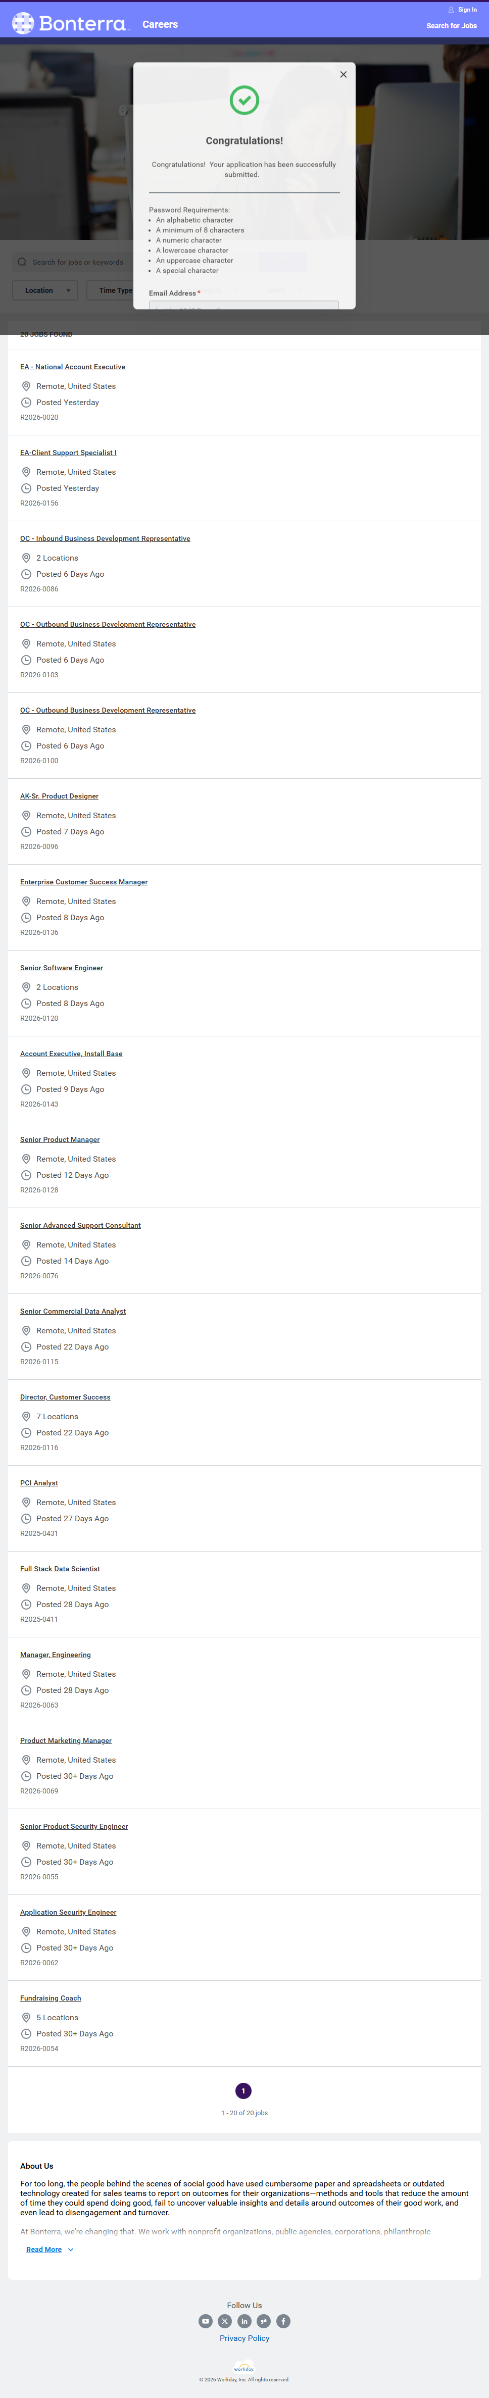This screenshot has height=2398, width=489.
Task: Close the Congratulations dialog
Action: pyautogui.click(x=343, y=74)
